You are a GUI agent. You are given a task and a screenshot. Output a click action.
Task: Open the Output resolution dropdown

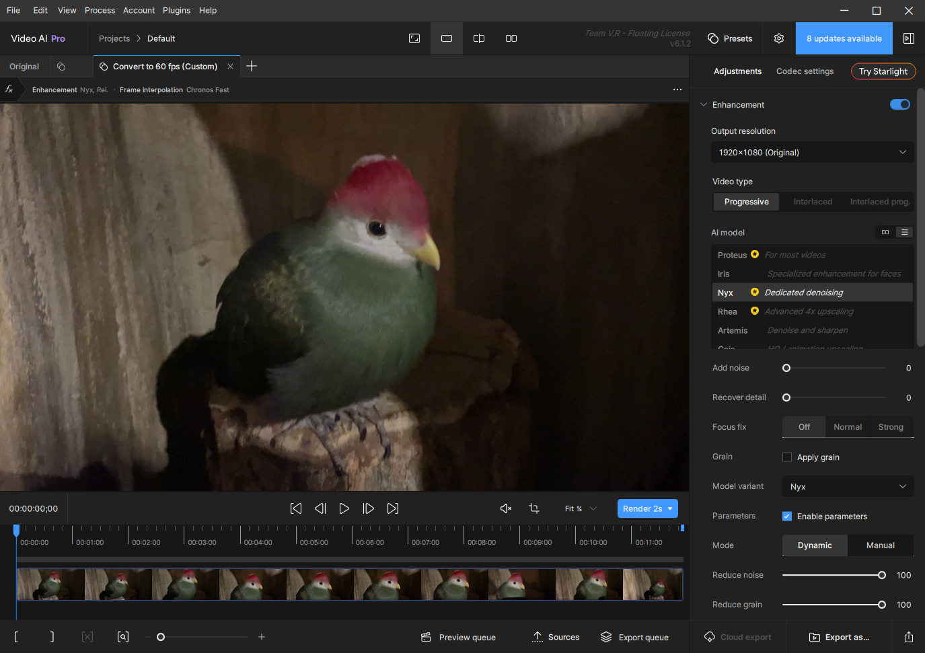(x=812, y=153)
